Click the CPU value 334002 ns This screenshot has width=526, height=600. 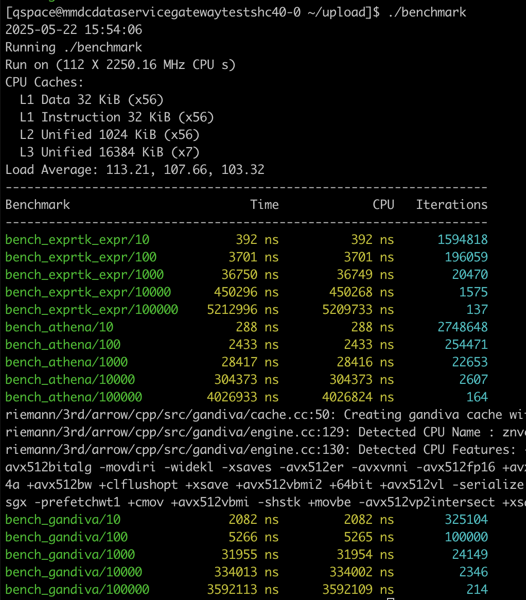coord(362,572)
